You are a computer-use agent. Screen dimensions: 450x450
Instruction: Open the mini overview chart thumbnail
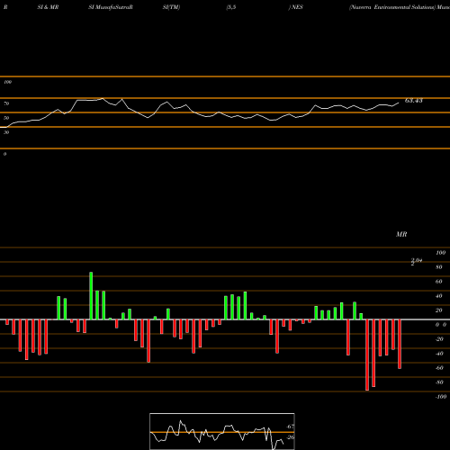click(222, 431)
